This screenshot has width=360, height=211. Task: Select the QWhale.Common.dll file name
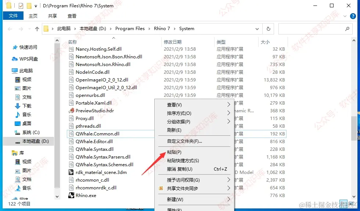[x=98, y=134]
